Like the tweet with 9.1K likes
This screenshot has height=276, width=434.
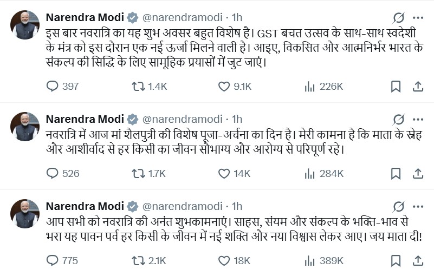[224, 86]
